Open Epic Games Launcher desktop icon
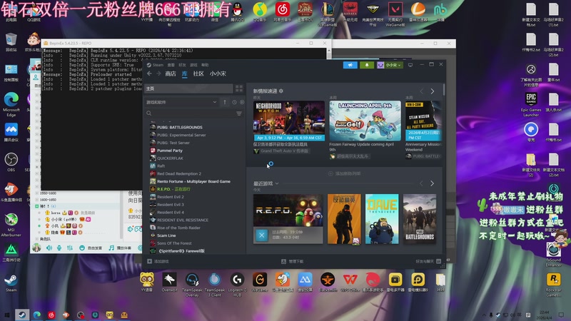This screenshot has height=321, width=571. pos(531,104)
